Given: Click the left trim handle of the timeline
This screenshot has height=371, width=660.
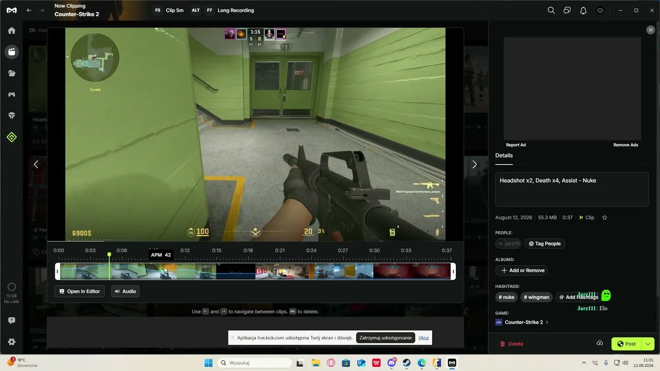Looking at the screenshot, I should pyautogui.click(x=58, y=272).
